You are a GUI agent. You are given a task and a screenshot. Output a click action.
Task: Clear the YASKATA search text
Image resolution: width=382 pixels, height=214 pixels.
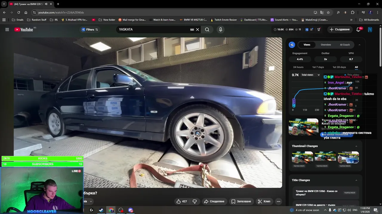[198, 29]
